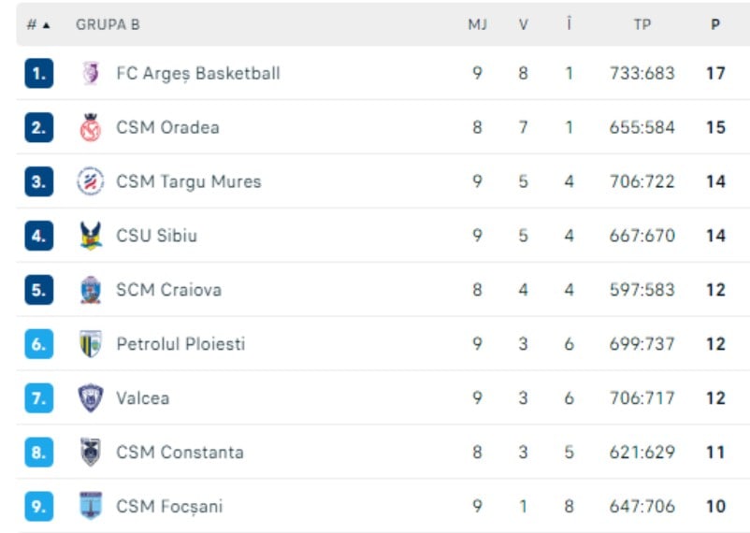Screen dimensions: 750x533
Task: Sort table by the P points header
Action: tap(715, 25)
